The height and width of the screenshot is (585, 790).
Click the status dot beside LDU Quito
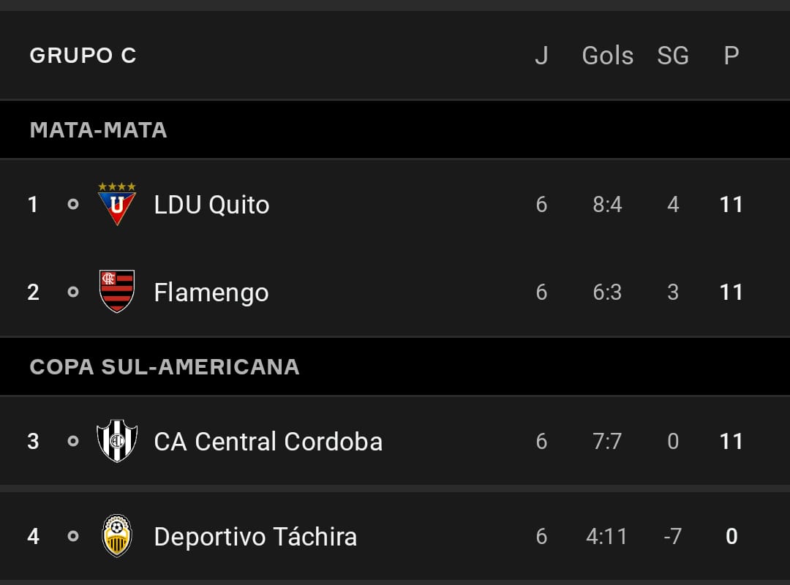click(73, 204)
